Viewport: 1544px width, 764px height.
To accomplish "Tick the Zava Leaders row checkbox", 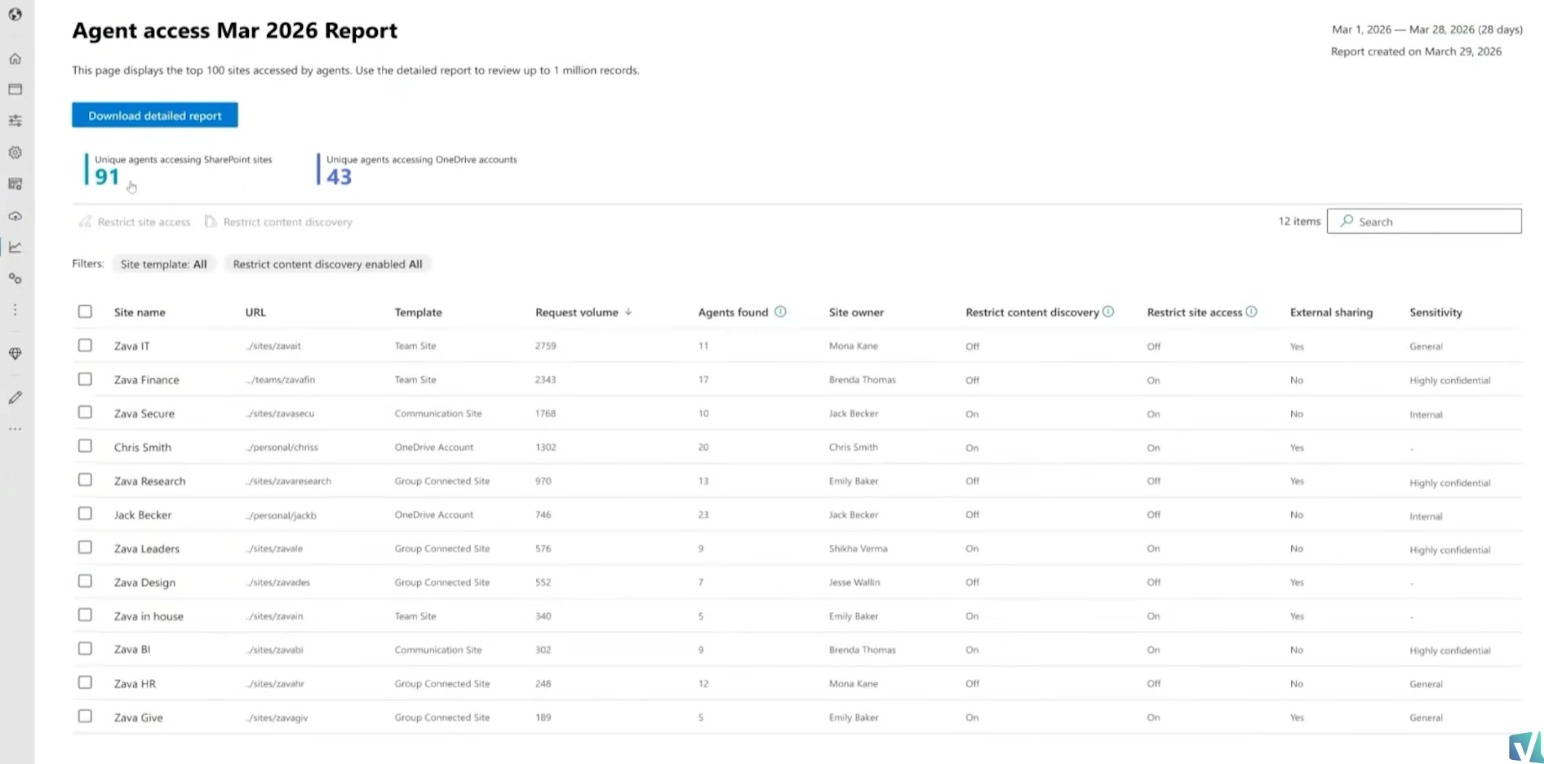I will [85, 548].
